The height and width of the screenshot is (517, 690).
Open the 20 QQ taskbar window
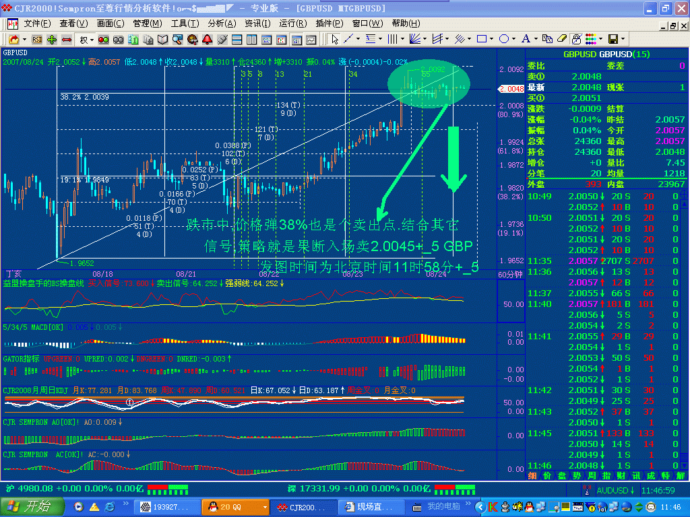click(235, 507)
